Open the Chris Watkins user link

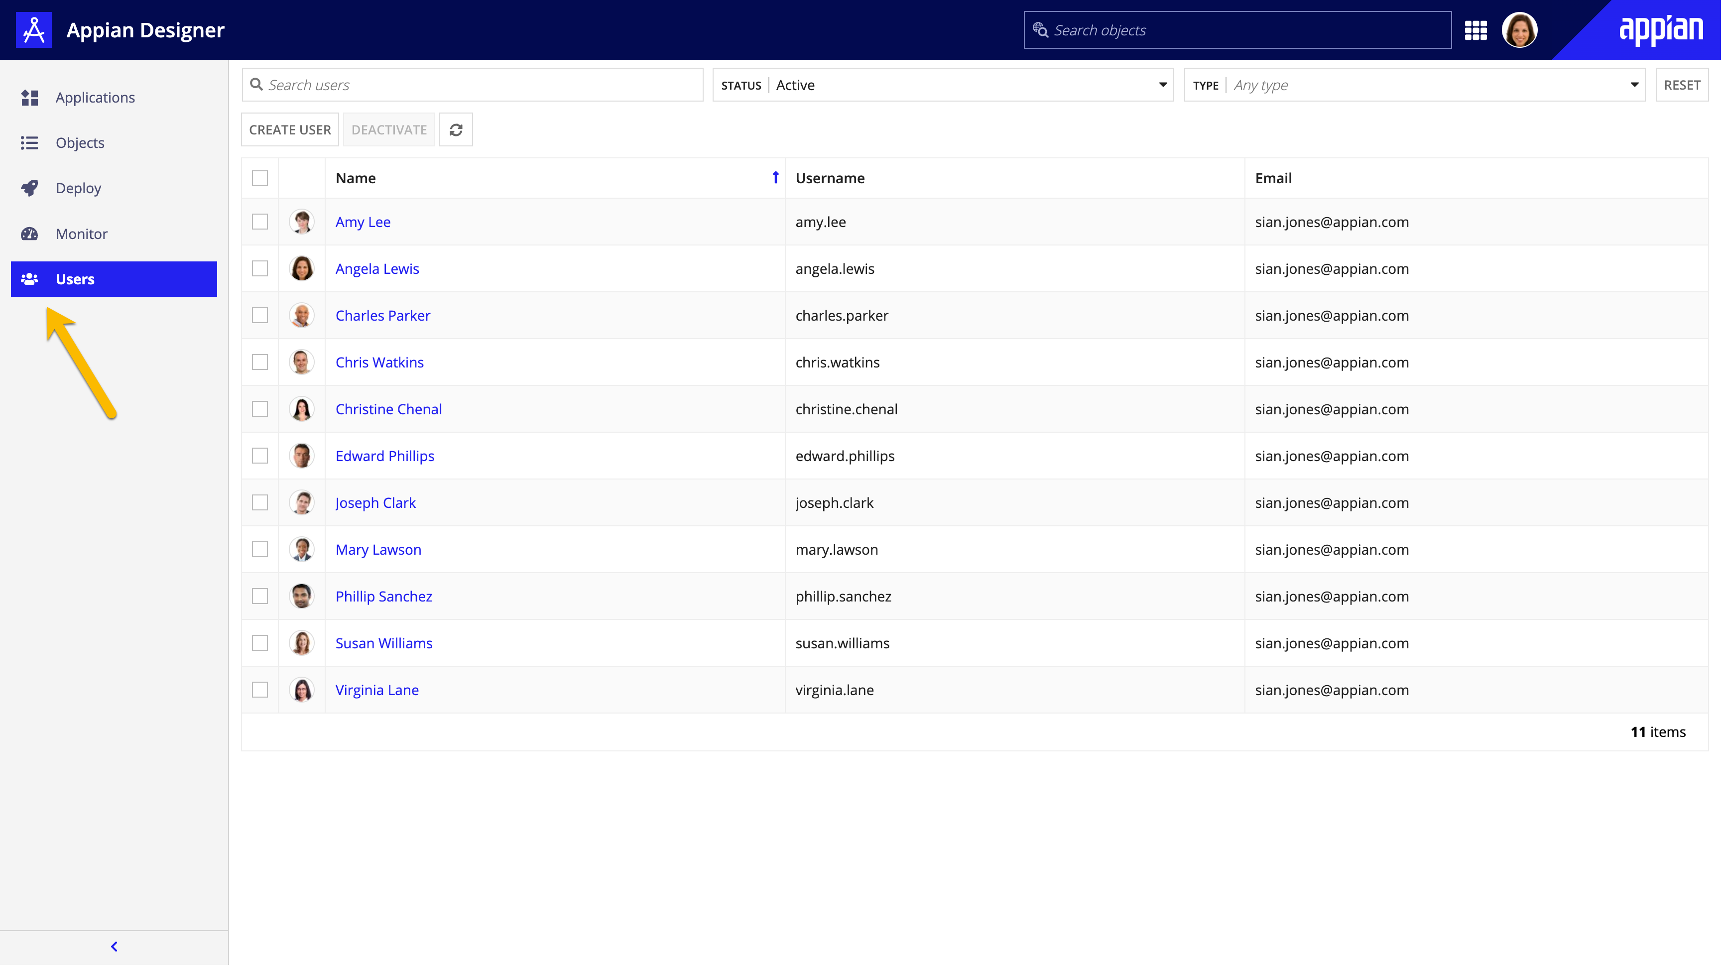[x=380, y=362]
